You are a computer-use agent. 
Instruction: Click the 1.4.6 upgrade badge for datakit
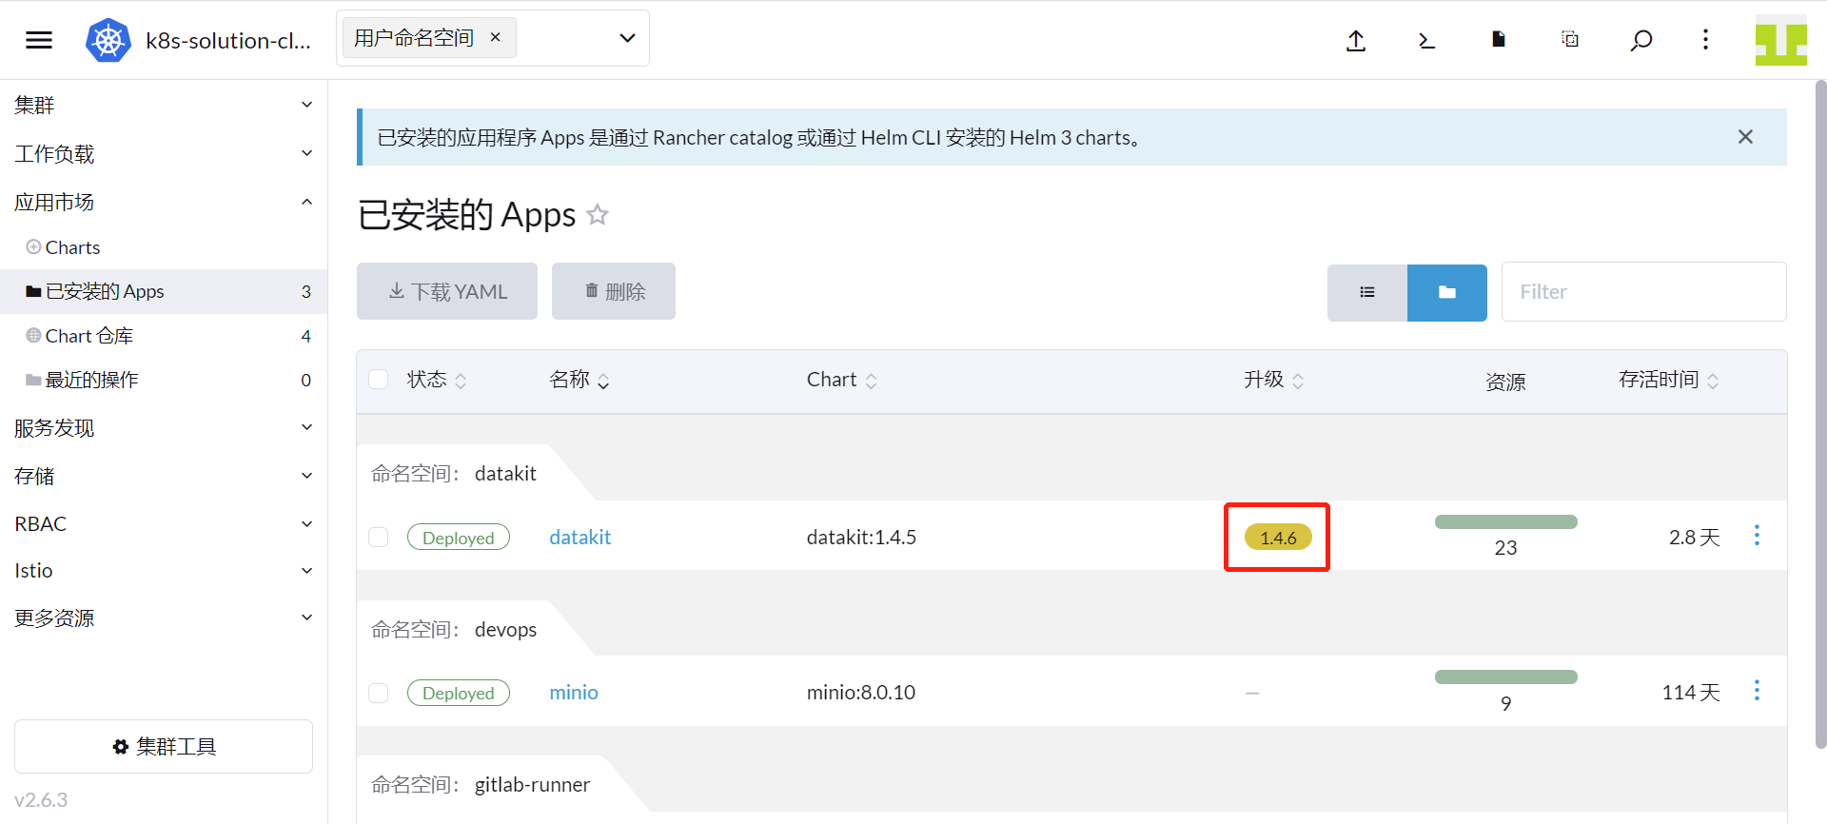point(1278,538)
